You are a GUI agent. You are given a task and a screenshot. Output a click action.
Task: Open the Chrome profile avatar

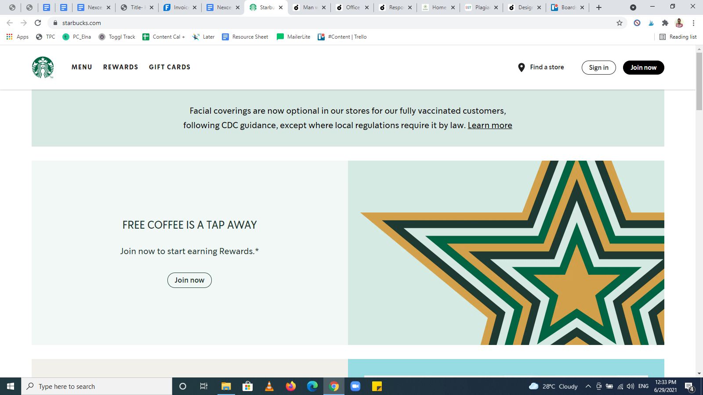(680, 23)
